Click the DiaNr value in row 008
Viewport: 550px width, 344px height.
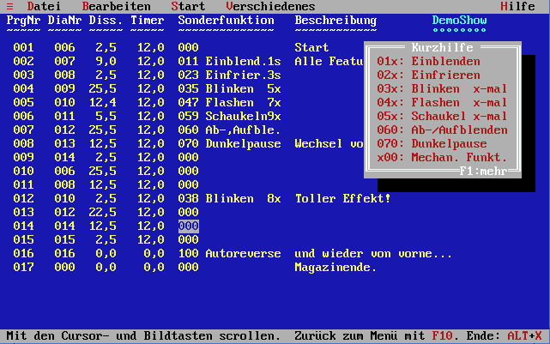[64, 143]
